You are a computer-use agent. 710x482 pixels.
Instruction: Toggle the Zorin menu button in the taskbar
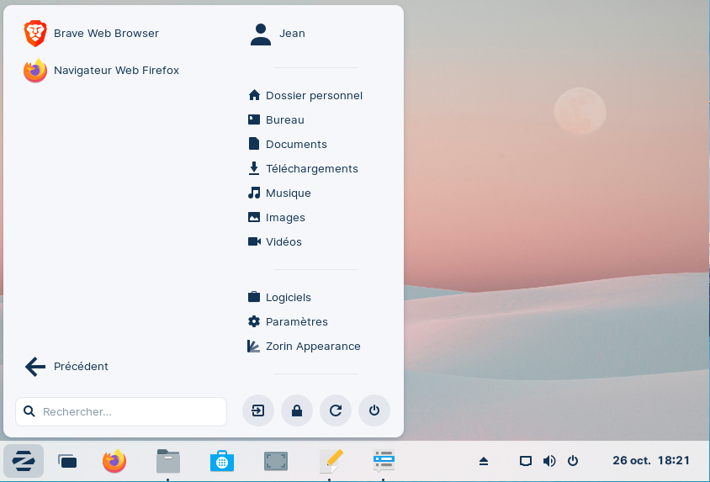click(x=24, y=461)
